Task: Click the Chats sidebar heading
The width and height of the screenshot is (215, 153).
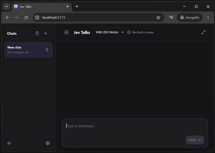Action: 12,33
